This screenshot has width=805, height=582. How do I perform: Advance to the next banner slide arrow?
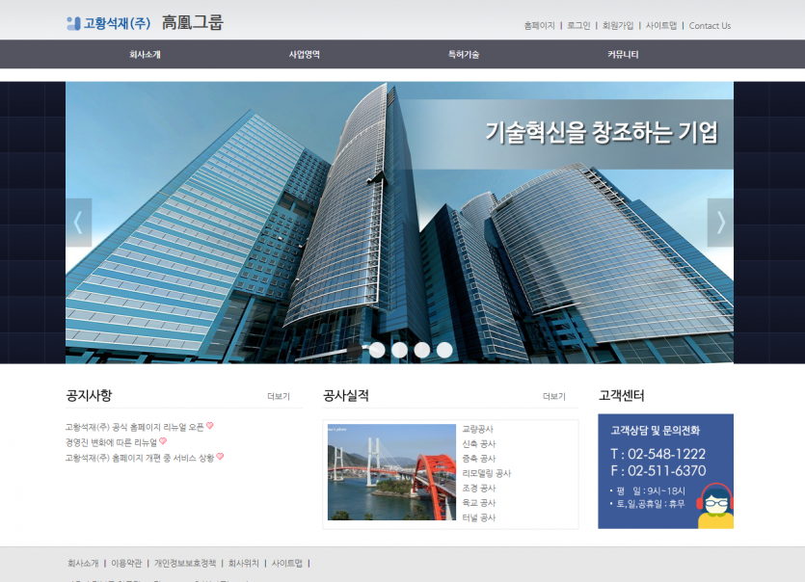click(x=720, y=223)
